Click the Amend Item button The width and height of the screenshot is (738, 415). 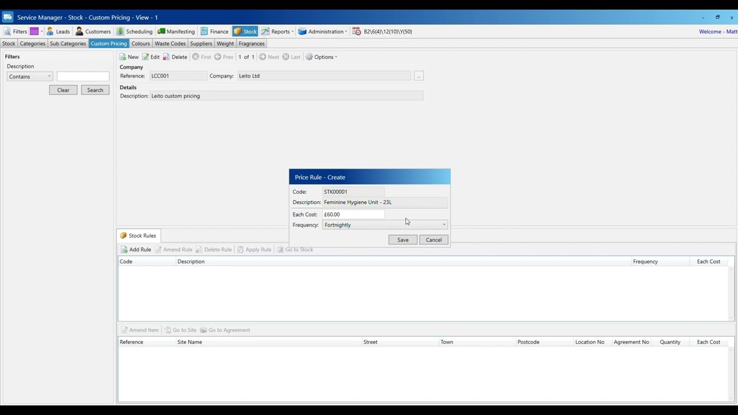pos(140,330)
